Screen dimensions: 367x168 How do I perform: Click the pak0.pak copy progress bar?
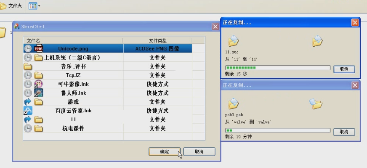pos(278,130)
